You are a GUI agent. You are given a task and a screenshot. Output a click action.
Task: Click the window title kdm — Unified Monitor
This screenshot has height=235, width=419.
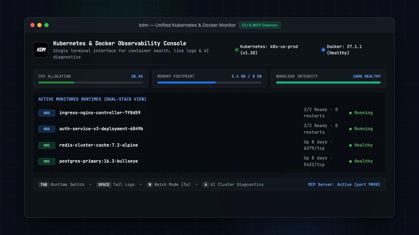point(188,25)
